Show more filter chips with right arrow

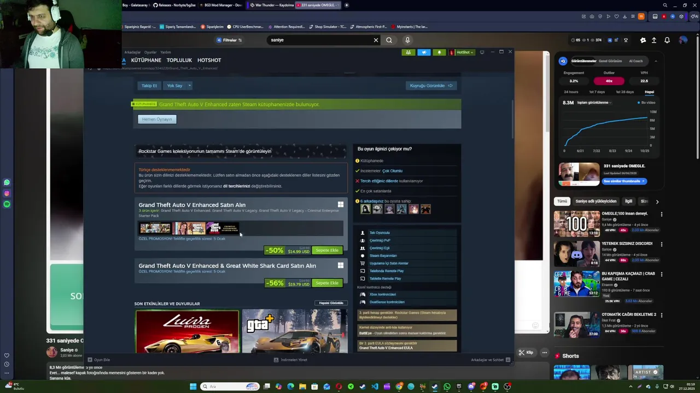pos(657,201)
